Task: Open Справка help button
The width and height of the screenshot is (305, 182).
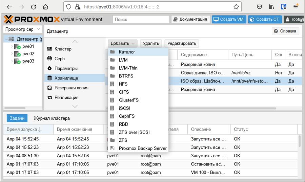Action: (x=285, y=31)
